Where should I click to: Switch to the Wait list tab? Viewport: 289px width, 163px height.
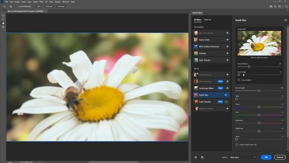208,20
